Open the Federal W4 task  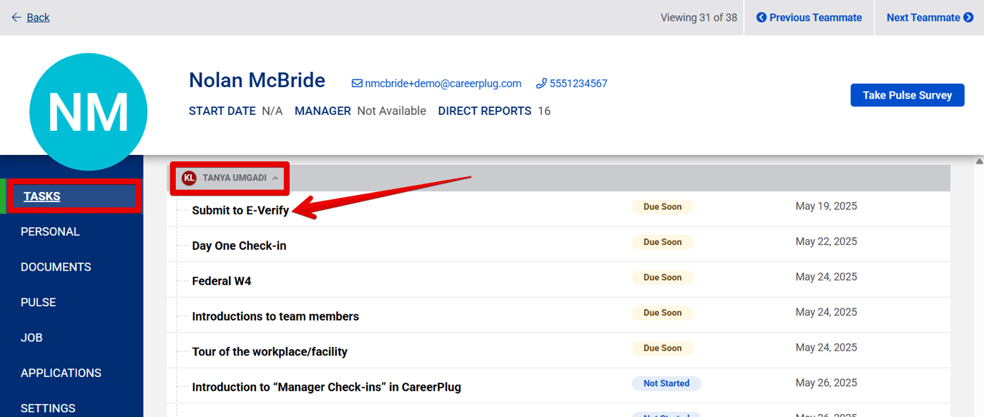pos(222,281)
